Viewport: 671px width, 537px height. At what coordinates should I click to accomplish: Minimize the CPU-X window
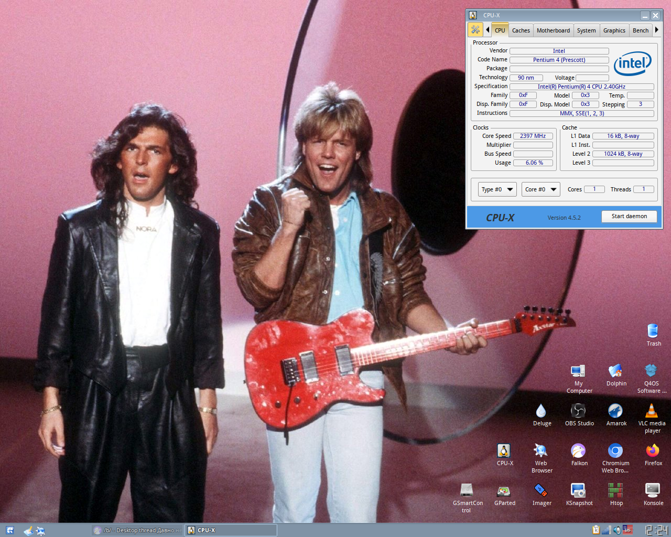point(645,16)
